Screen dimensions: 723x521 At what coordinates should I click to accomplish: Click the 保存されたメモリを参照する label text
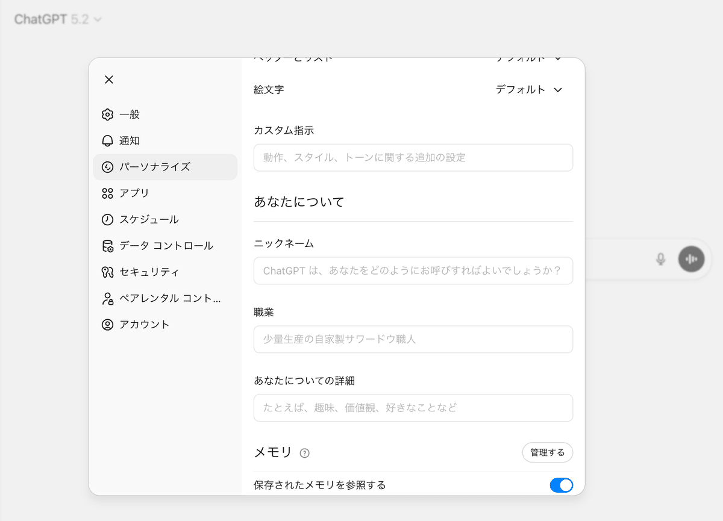(319, 485)
